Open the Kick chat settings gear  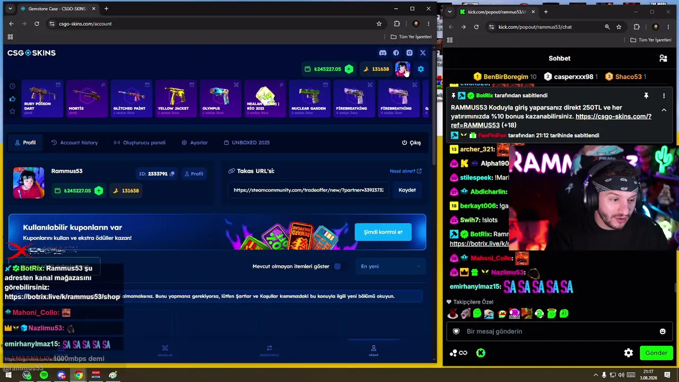[629, 353]
